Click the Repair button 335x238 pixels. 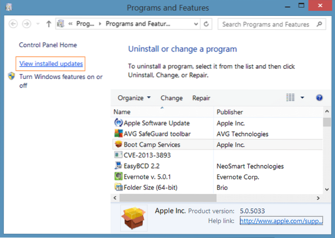pyautogui.click(x=201, y=98)
